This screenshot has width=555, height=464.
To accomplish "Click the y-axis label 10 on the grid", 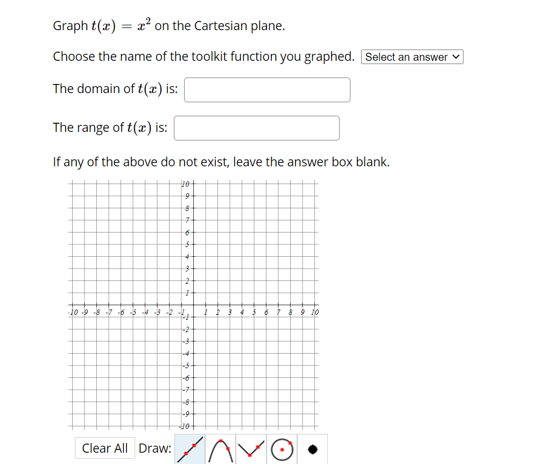I will click(x=186, y=184).
